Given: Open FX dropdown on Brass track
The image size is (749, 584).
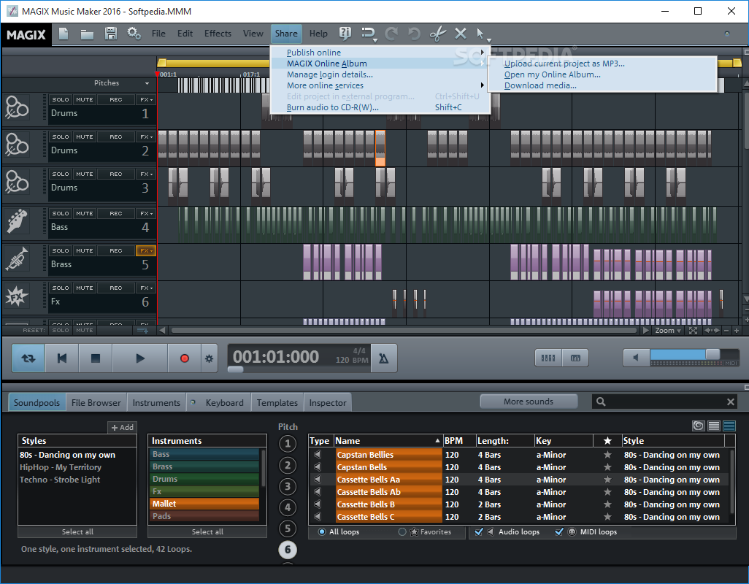Looking at the screenshot, I should 146,250.
